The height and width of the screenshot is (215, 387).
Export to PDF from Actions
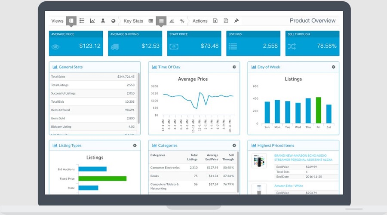tap(226, 21)
